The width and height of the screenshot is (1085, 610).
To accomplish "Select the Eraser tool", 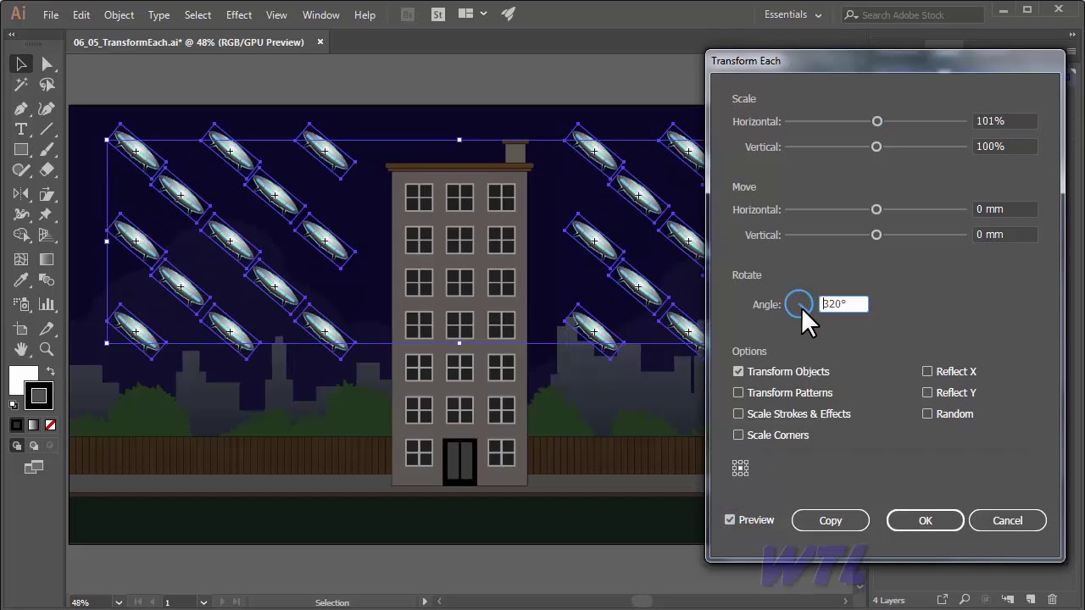I will 47,170.
